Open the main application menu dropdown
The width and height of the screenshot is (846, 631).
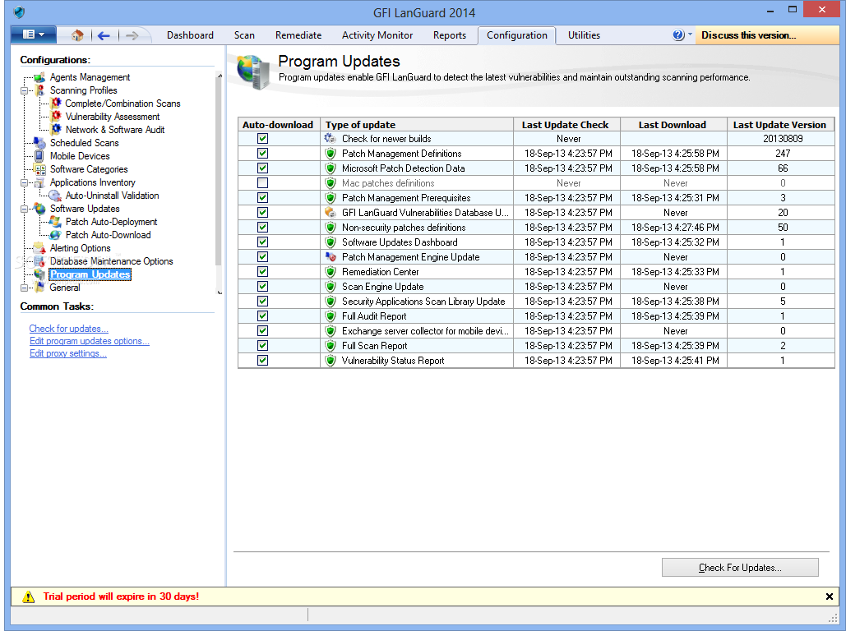click(x=33, y=35)
